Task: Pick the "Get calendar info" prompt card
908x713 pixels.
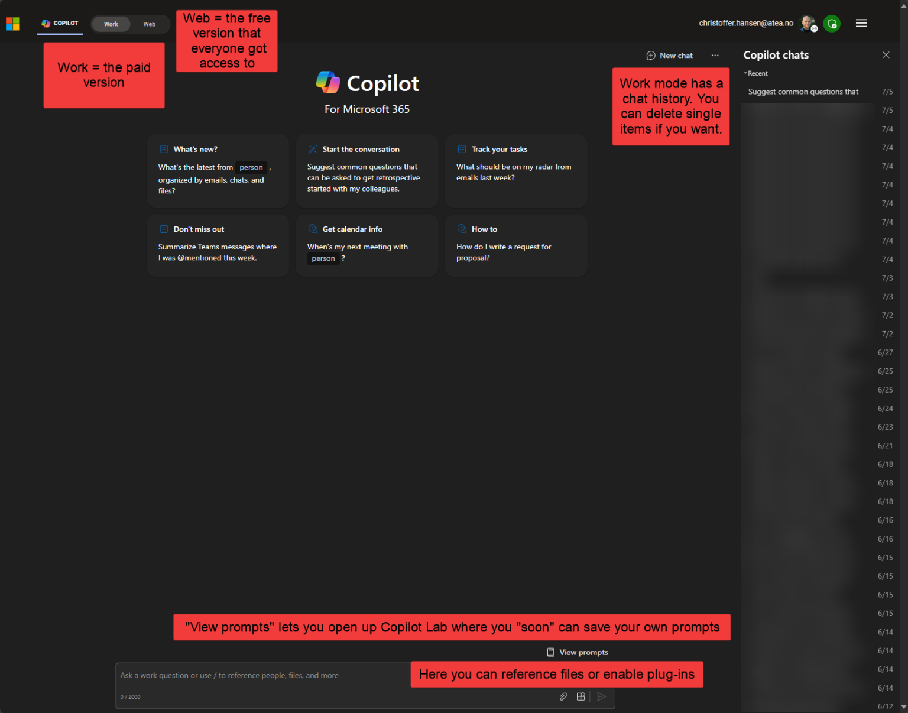Action: [367, 245]
